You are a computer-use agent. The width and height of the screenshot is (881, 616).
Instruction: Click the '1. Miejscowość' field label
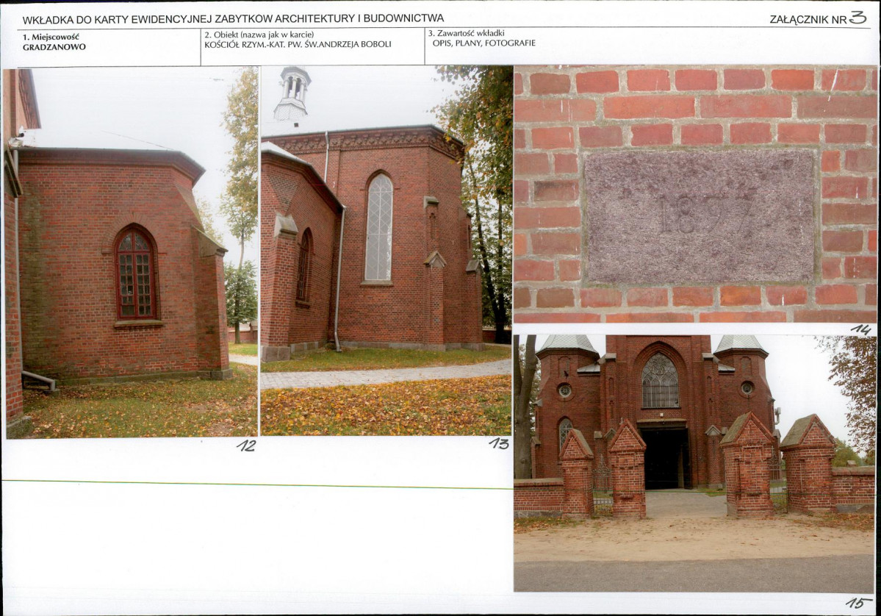coord(51,36)
